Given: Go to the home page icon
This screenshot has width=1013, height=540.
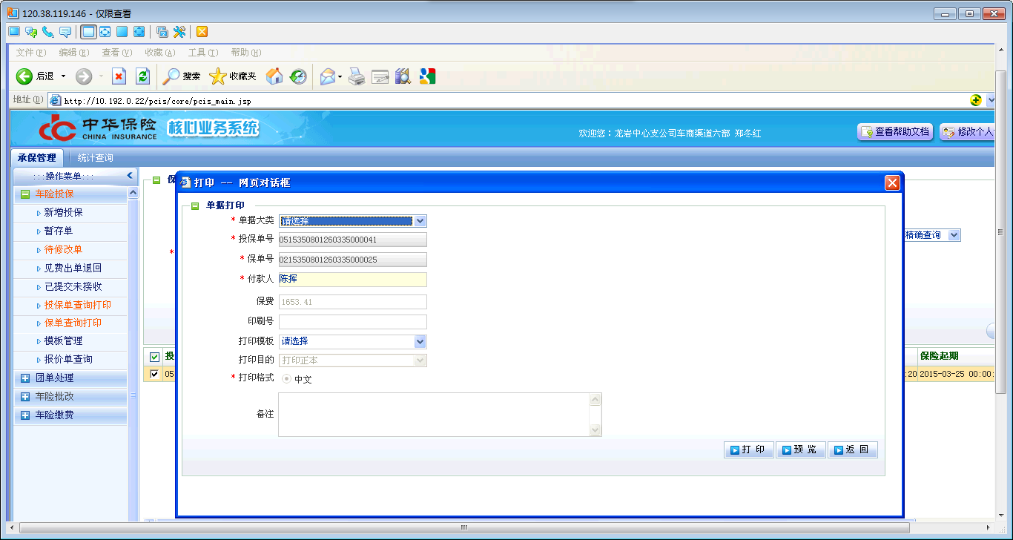Looking at the screenshot, I should [x=274, y=76].
